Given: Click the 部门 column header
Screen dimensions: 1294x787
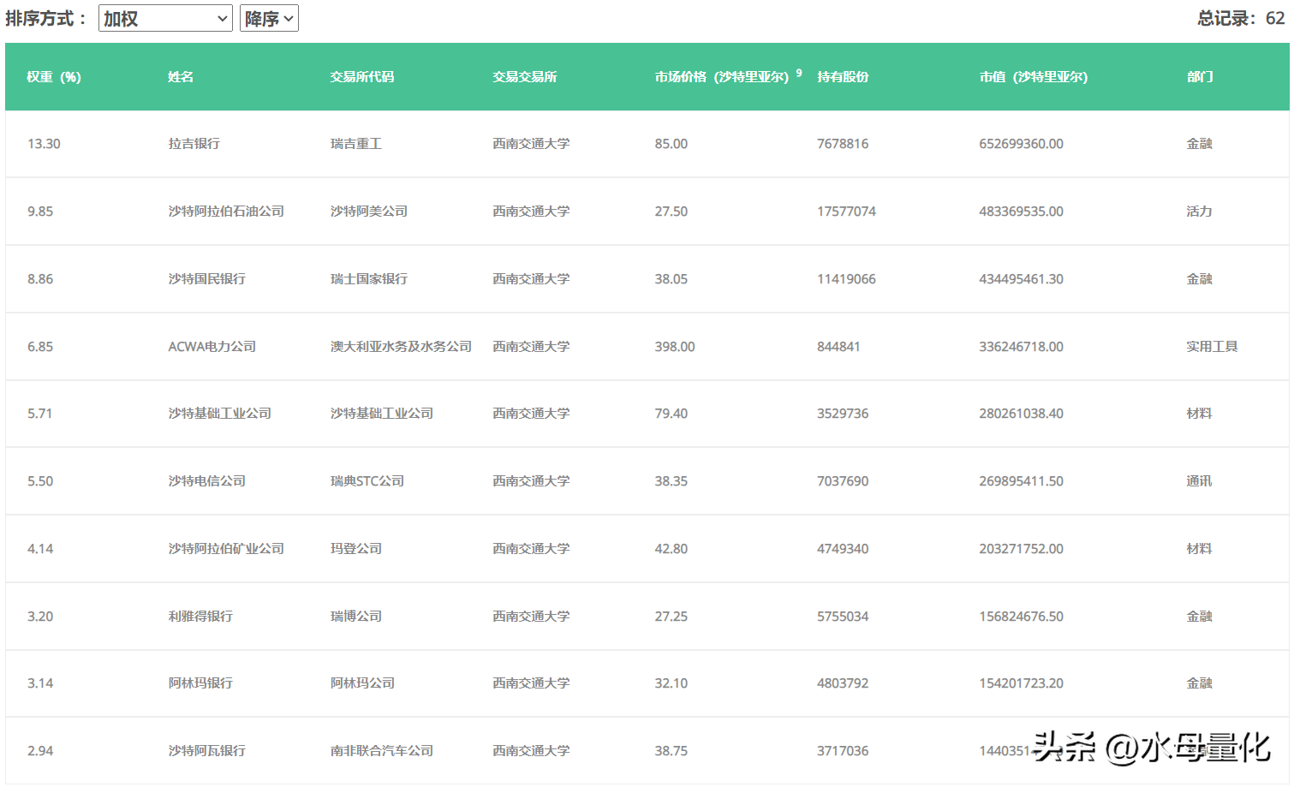Looking at the screenshot, I should [x=1199, y=77].
